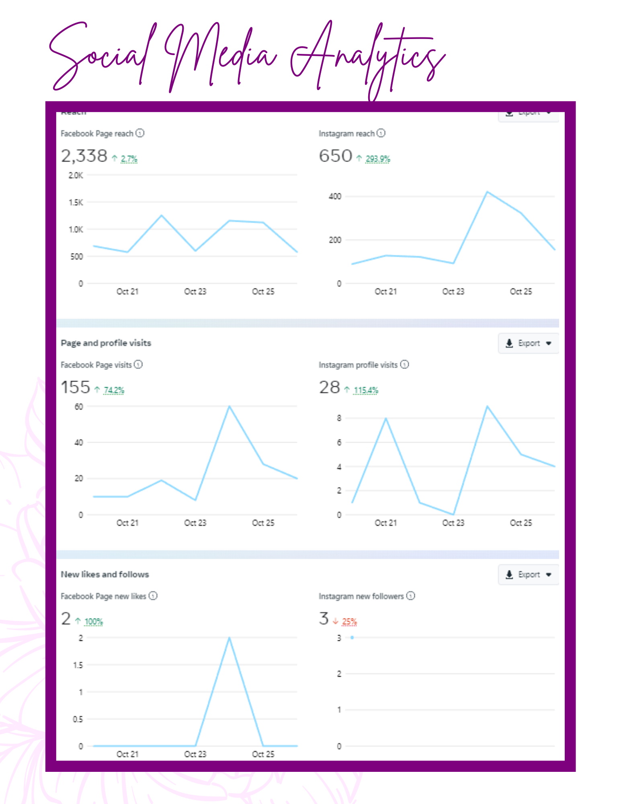The height and width of the screenshot is (804, 621).
Task: Click info icon beside Instagram reach
Action: (381, 133)
